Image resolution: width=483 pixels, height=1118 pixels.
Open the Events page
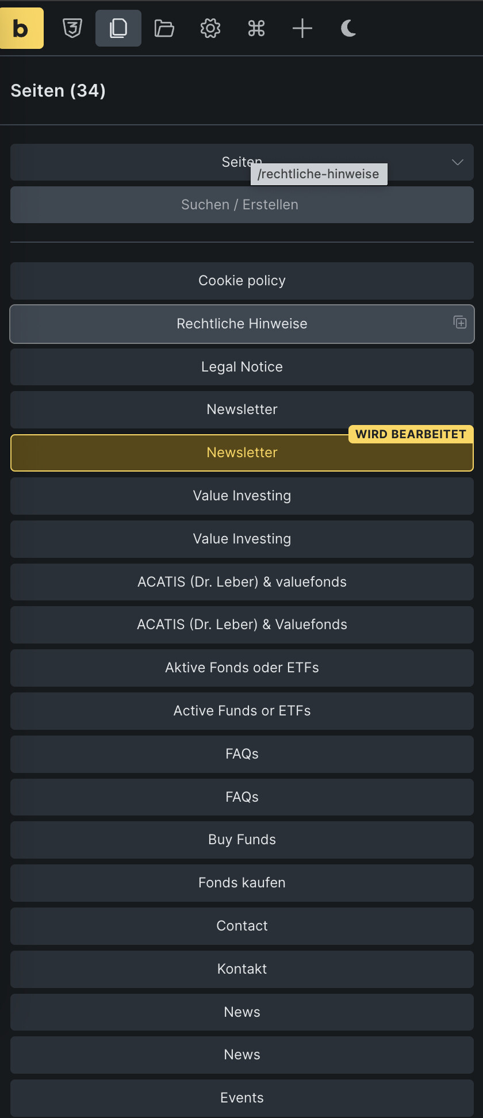(x=241, y=1098)
